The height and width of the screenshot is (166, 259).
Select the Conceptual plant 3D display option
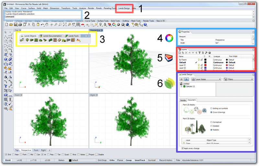(x=211, y=122)
